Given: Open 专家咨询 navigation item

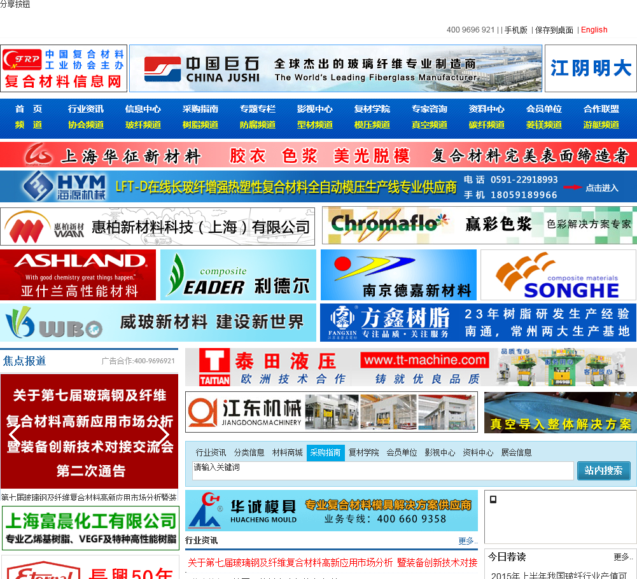Looking at the screenshot, I should (430, 109).
